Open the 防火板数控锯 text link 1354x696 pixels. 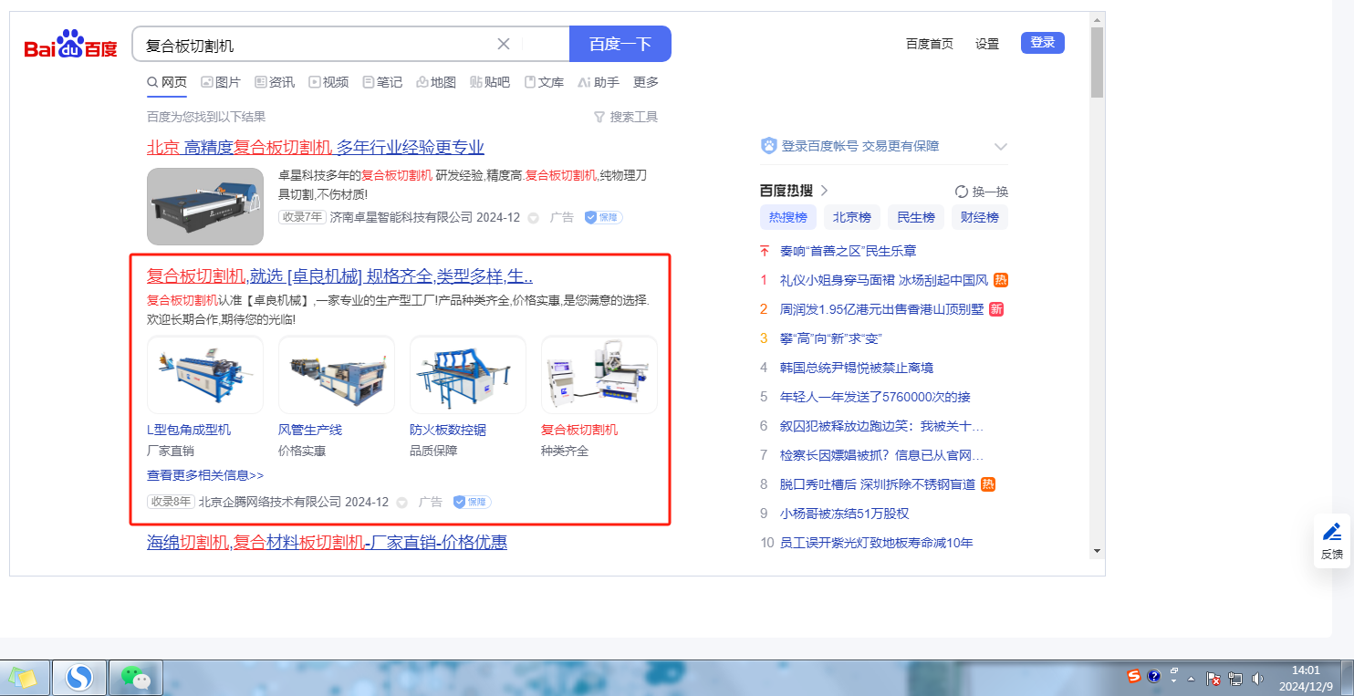[x=448, y=430]
